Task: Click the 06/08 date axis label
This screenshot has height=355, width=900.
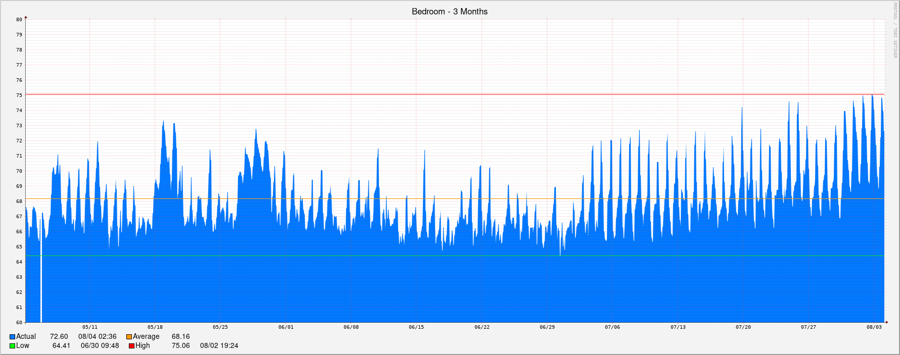Action: (x=351, y=327)
